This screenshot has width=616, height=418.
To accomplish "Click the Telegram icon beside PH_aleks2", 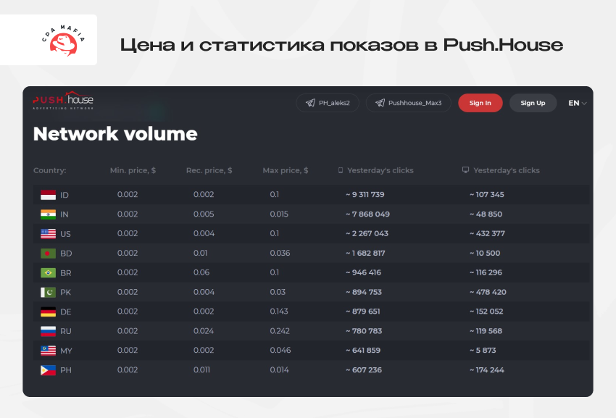I will pyautogui.click(x=310, y=103).
